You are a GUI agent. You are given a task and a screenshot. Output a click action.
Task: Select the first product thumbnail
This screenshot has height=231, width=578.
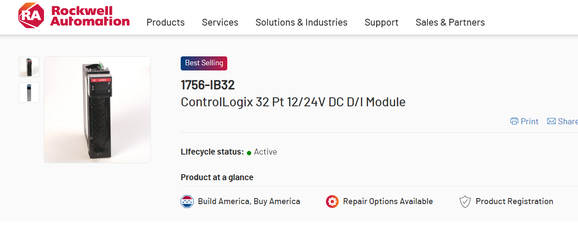29,67
